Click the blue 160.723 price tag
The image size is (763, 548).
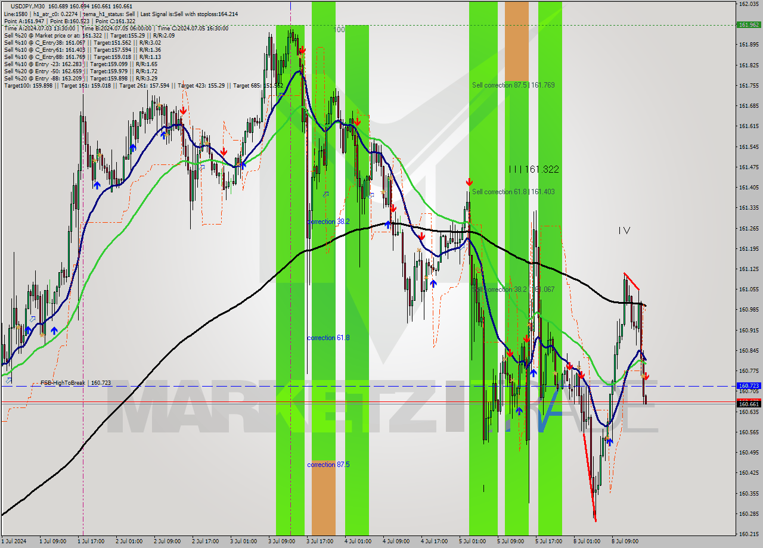coord(748,386)
